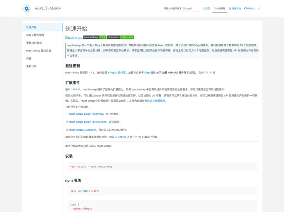Click the 扩展组件 heading
The image size is (284, 212).
73,83
